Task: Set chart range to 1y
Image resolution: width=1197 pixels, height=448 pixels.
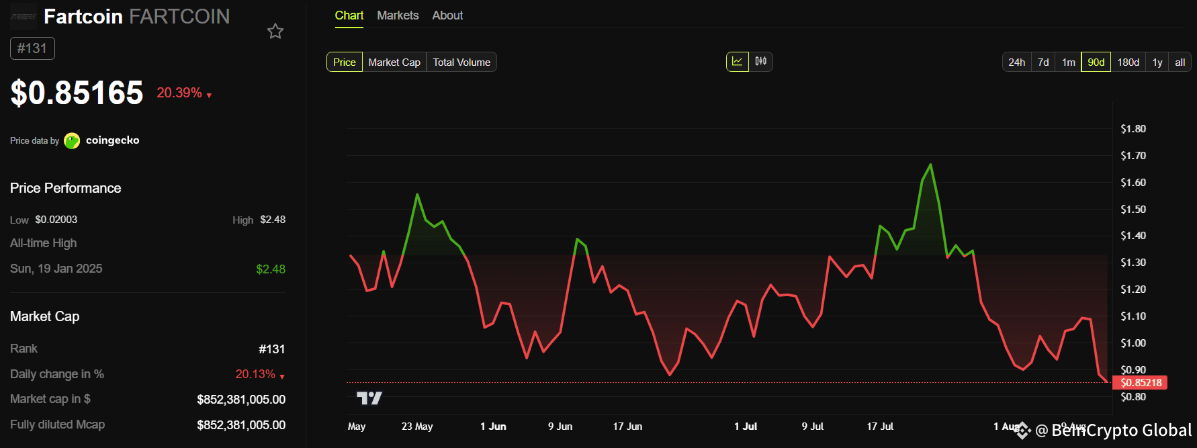Action: [1157, 62]
